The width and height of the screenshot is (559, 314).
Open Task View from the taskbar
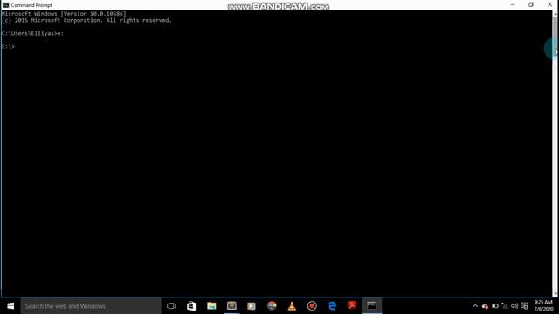coord(171,306)
